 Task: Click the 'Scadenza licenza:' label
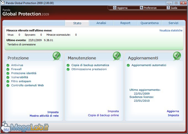[x=142, y=97]
